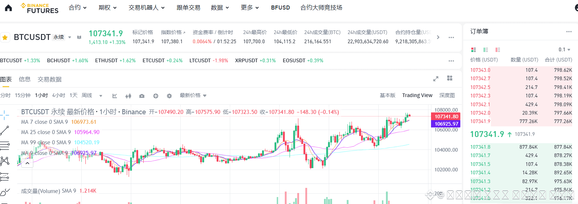This screenshot has height=204, width=578.
Task: Open the ticker stats more-options ellipsis
Action: pyautogui.click(x=451, y=37)
